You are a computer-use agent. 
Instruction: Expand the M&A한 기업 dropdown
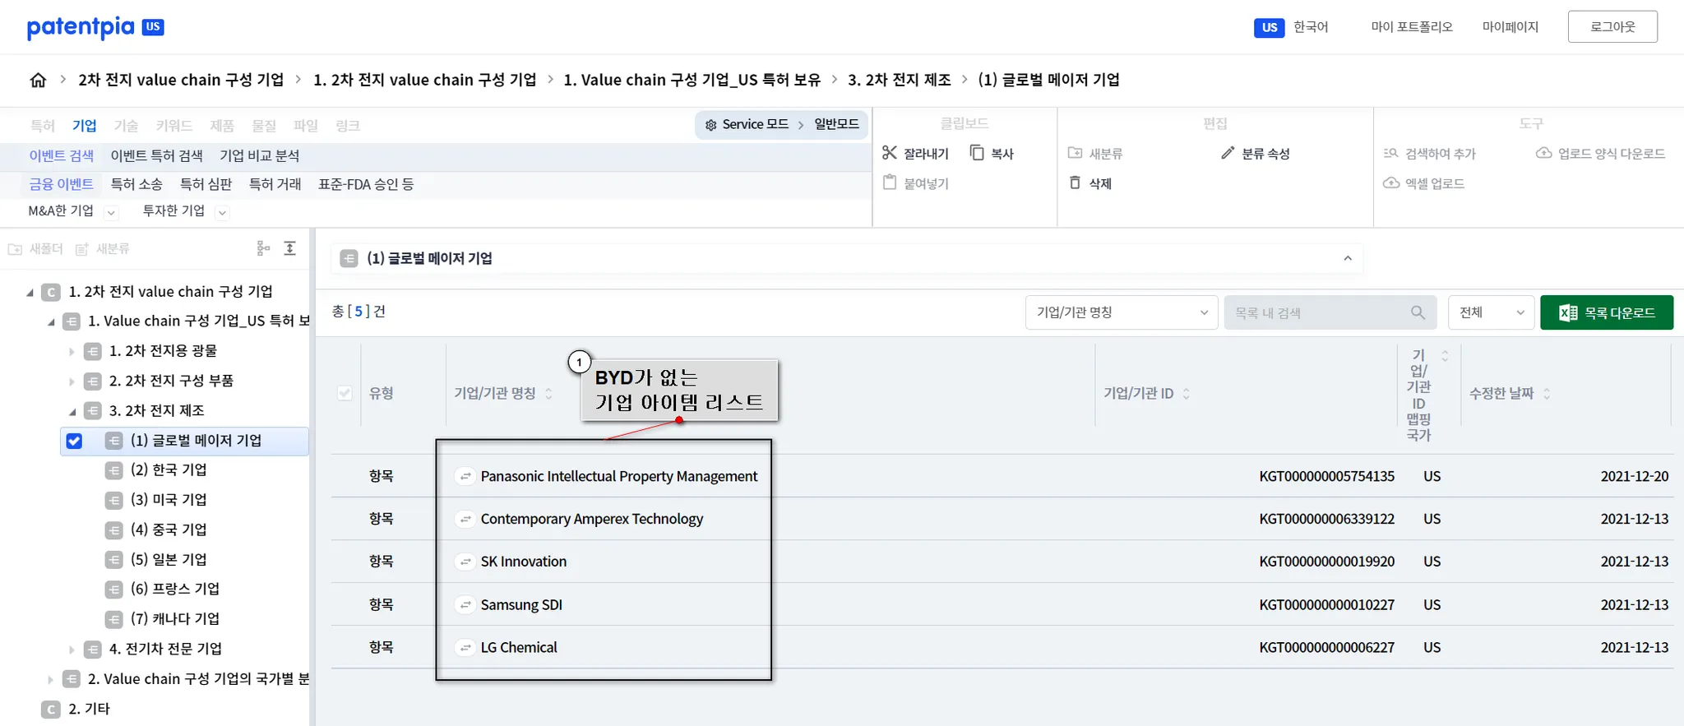pos(111,212)
